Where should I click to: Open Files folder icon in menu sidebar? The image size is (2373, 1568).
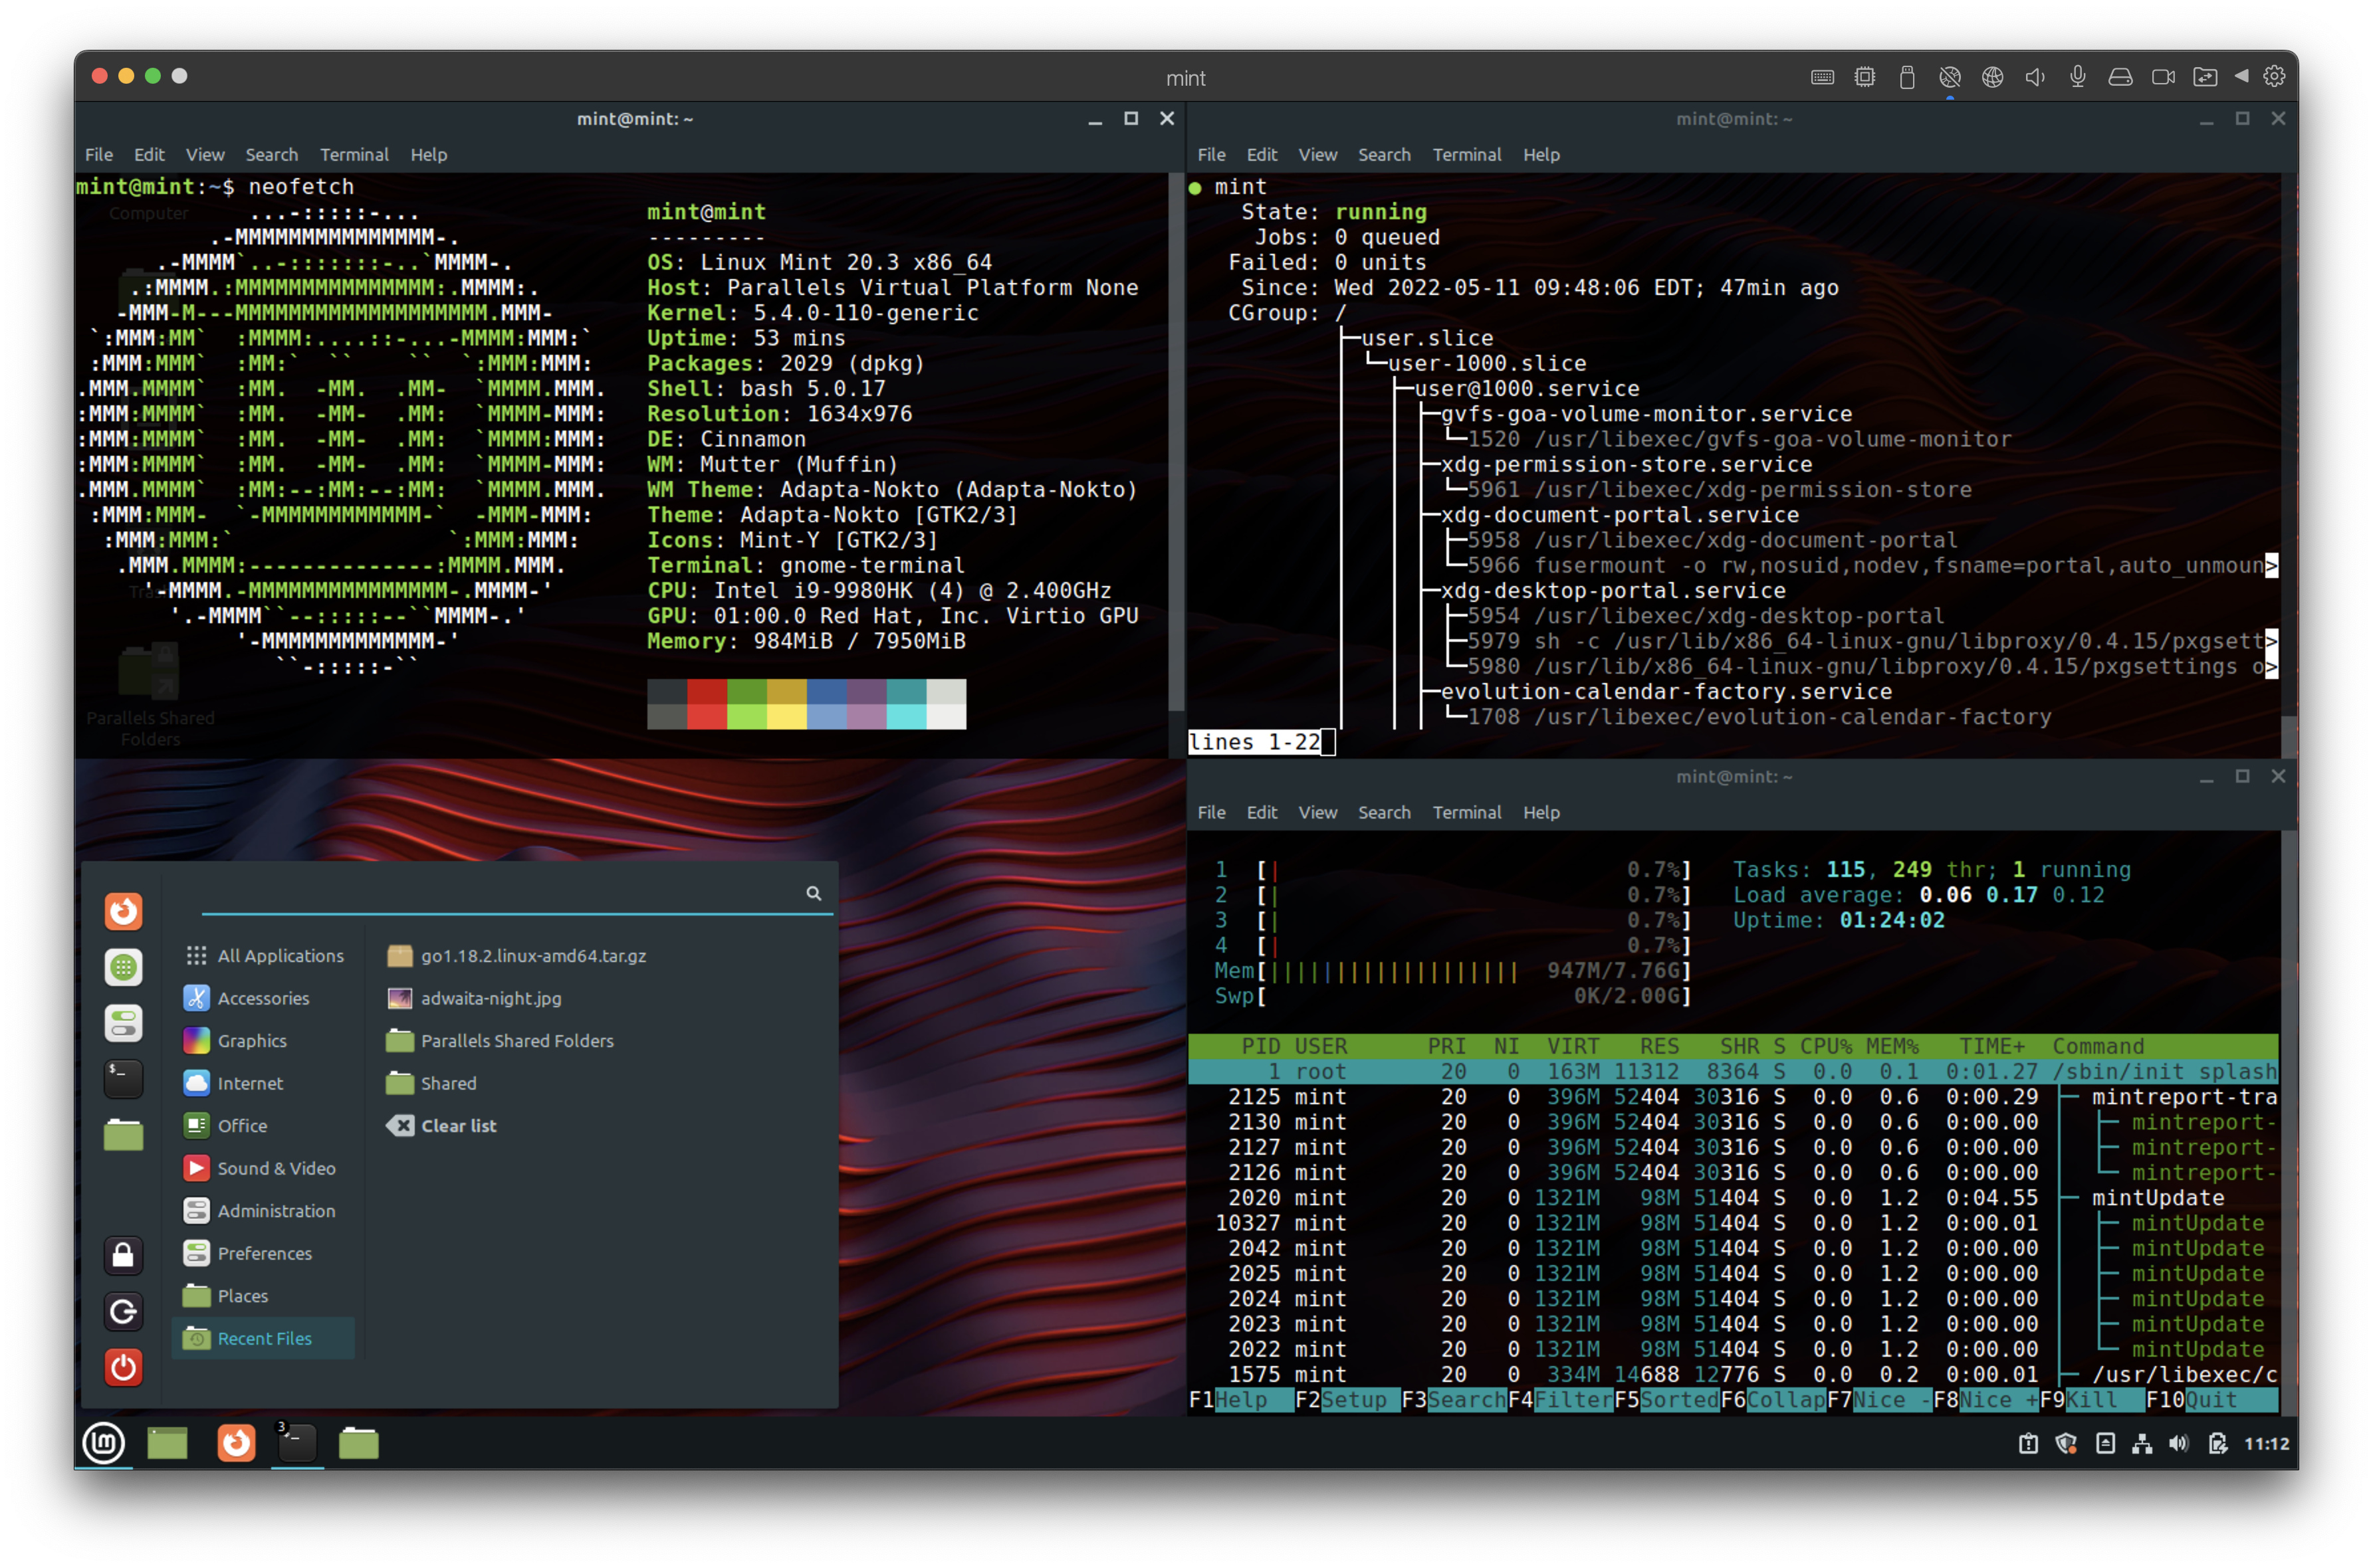(124, 1135)
